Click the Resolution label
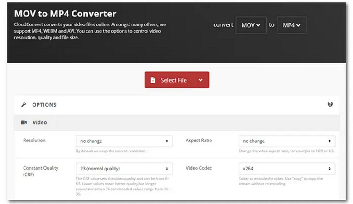 34,140
